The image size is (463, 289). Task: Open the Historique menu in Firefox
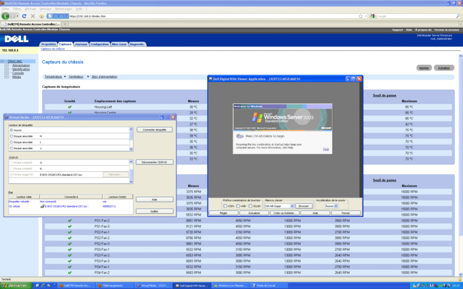(x=45, y=9)
